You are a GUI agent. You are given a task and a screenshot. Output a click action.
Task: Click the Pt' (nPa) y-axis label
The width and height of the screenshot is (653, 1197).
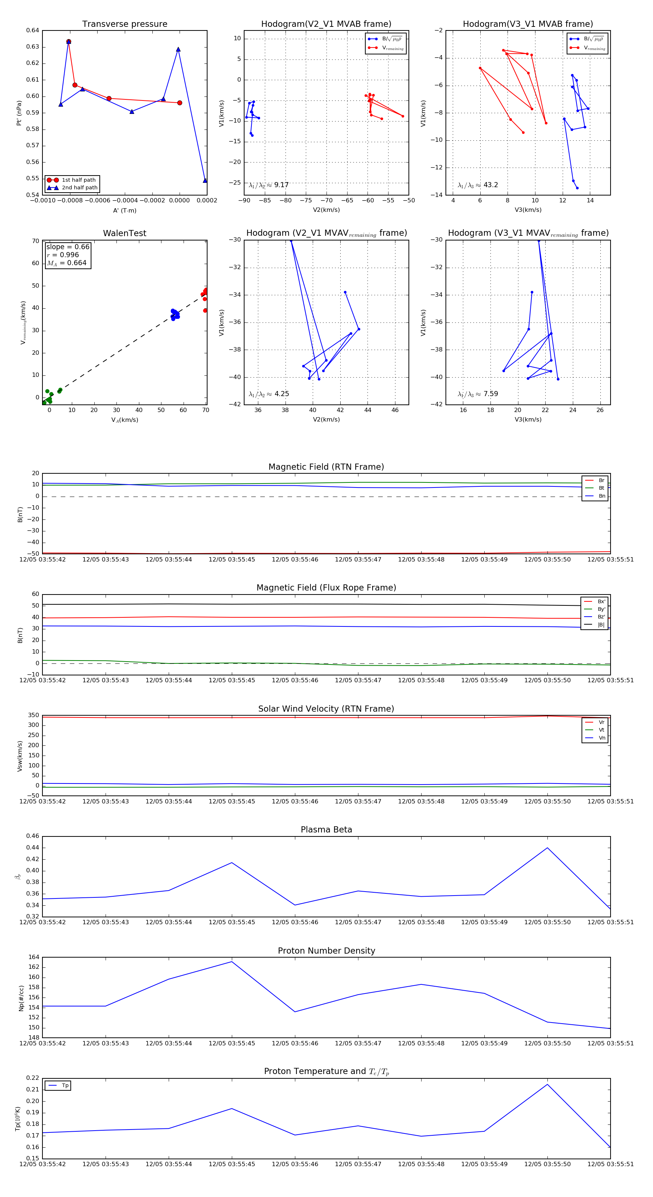tap(19, 113)
